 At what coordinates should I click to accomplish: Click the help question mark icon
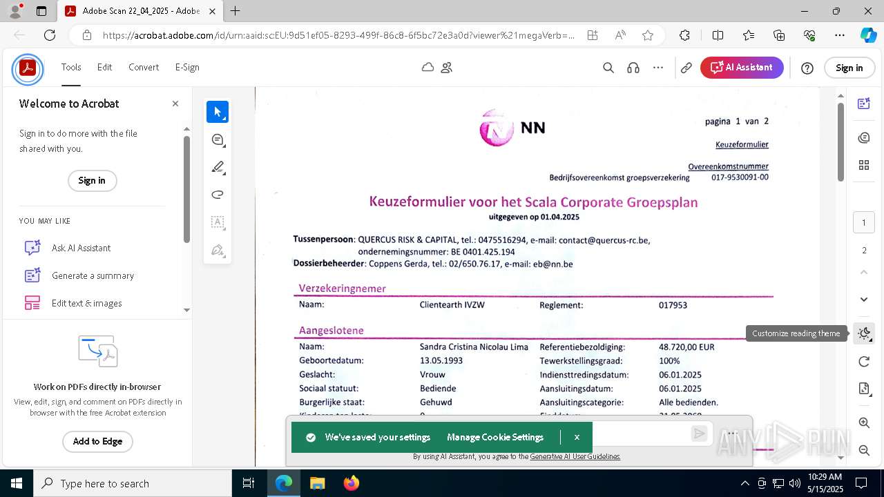[x=807, y=68]
